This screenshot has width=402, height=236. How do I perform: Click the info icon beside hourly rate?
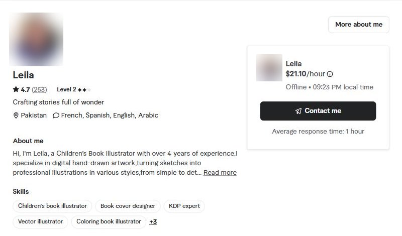(x=330, y=74)
